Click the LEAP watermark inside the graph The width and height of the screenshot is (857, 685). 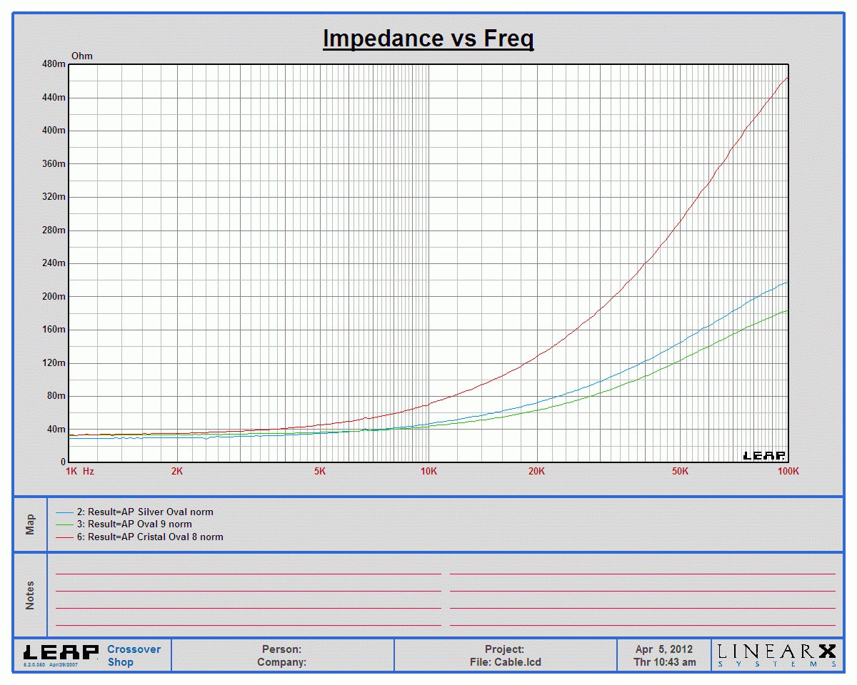pos(764,455)
